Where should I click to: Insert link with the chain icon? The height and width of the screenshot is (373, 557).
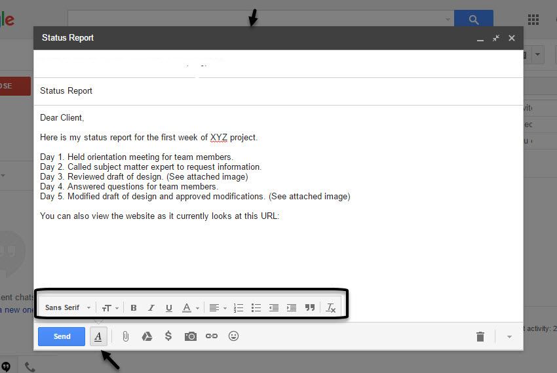click(x=212, y=336)
